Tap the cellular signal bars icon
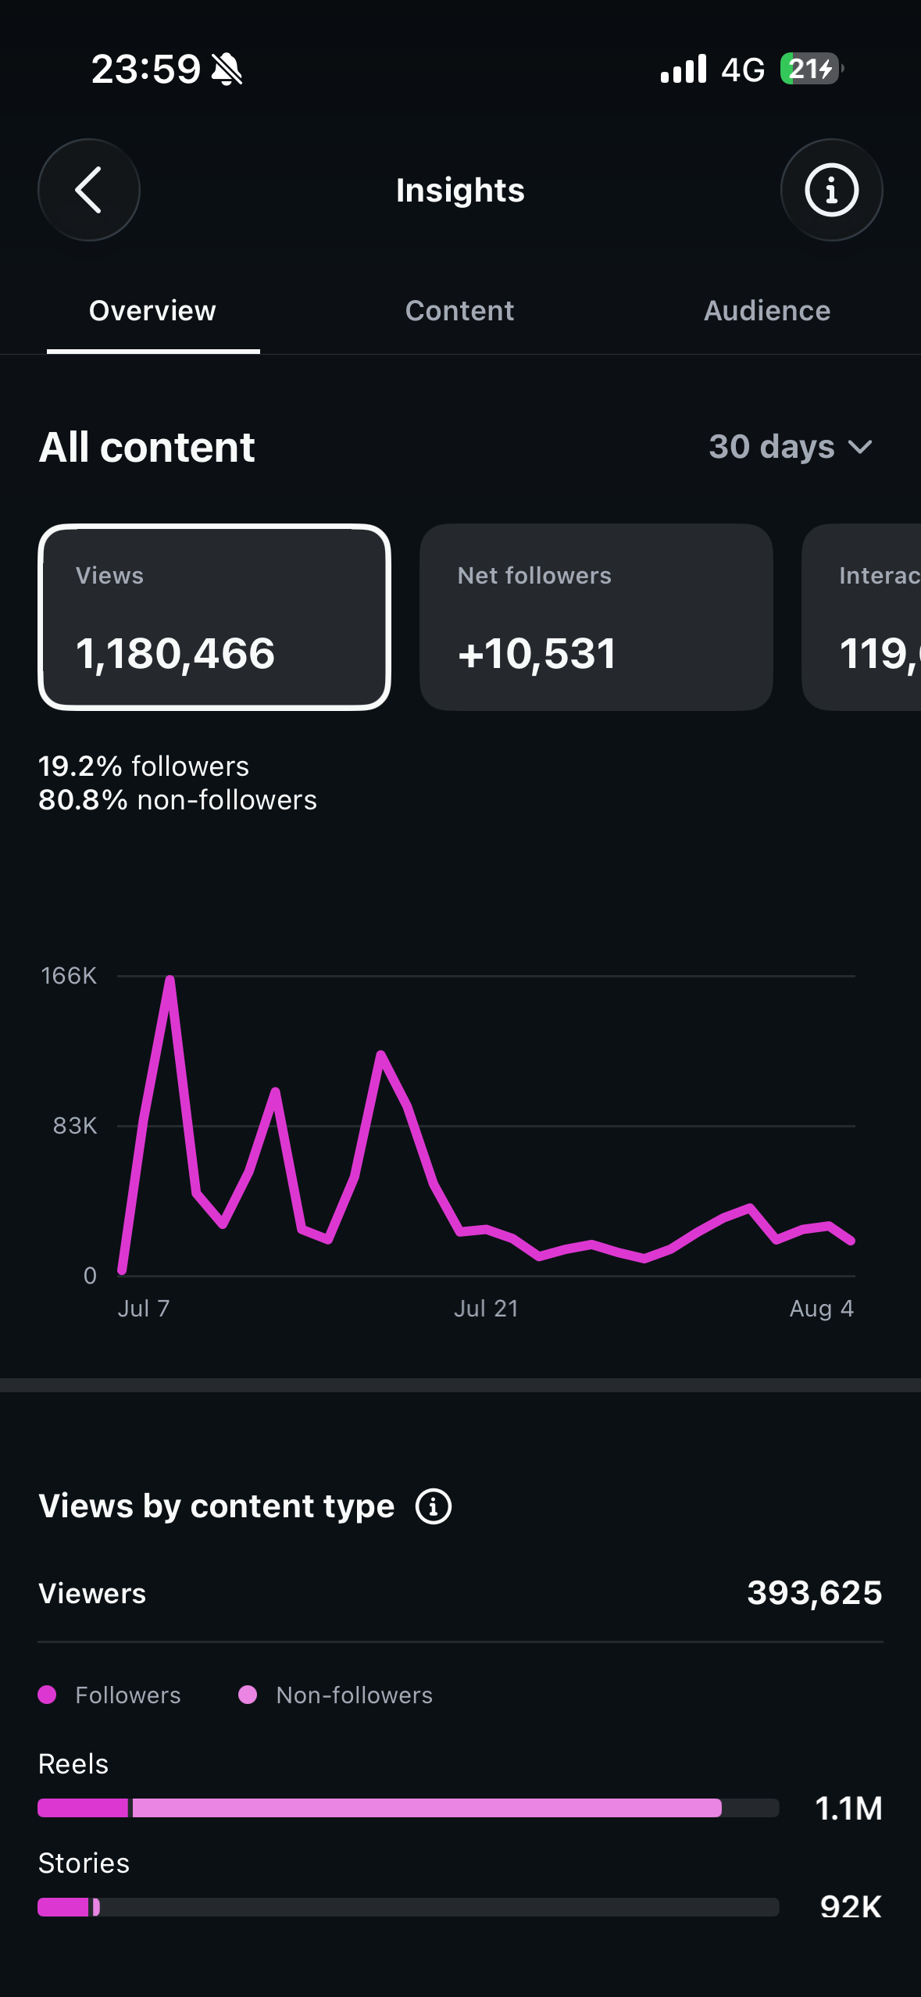The image size is (921, 1997). point(684,69)
